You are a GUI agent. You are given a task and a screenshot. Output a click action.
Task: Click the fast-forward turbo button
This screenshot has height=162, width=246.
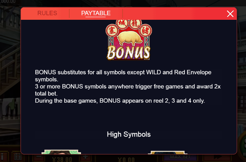tap(218, 157)
